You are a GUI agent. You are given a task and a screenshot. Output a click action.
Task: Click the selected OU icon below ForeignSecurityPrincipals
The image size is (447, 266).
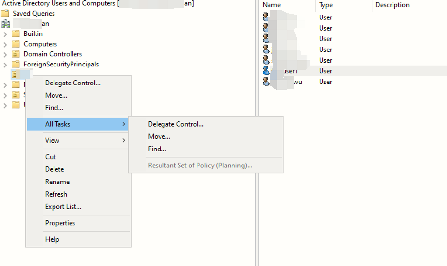pyautogui.click(x=15, y=75)
